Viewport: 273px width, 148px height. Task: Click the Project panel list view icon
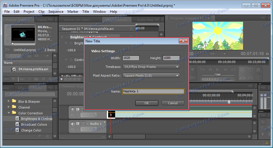click(x=7, y=79)
